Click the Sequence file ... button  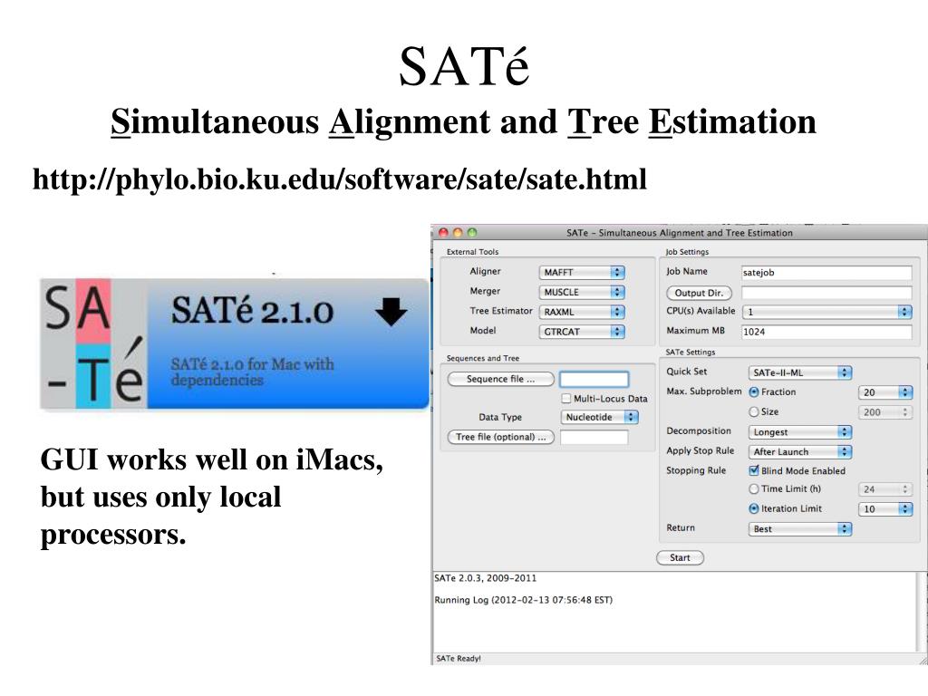click(x=500, y=379)
